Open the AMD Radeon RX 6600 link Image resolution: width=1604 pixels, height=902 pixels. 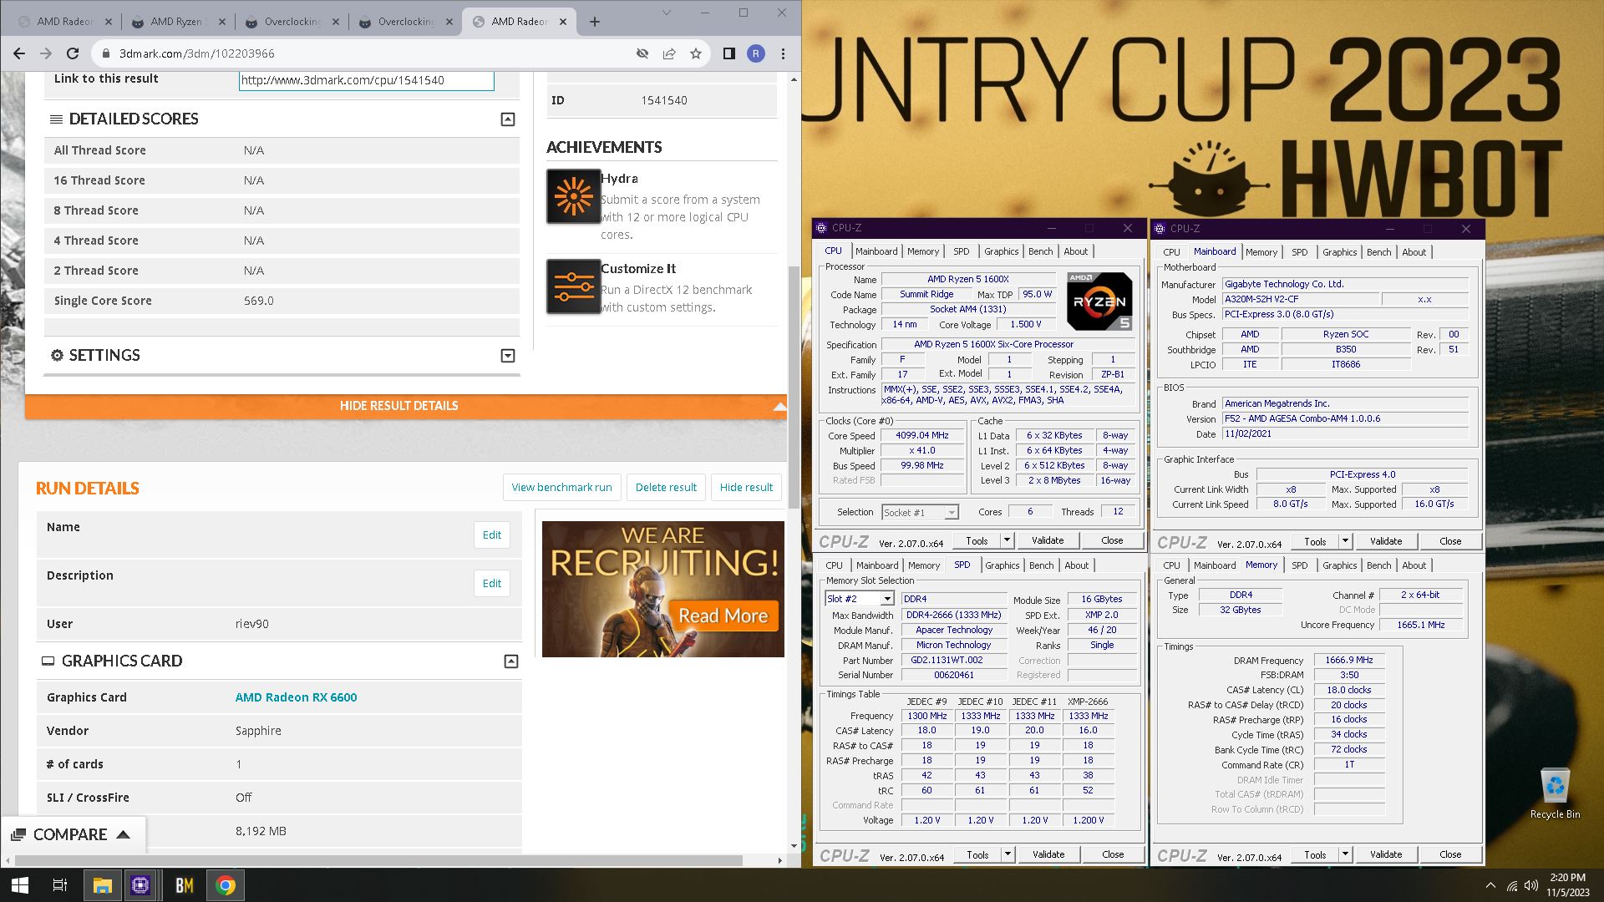pos(296,697)
